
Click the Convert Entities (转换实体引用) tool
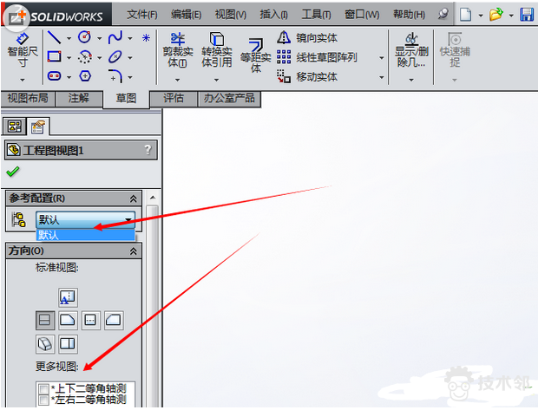point(216,52)
